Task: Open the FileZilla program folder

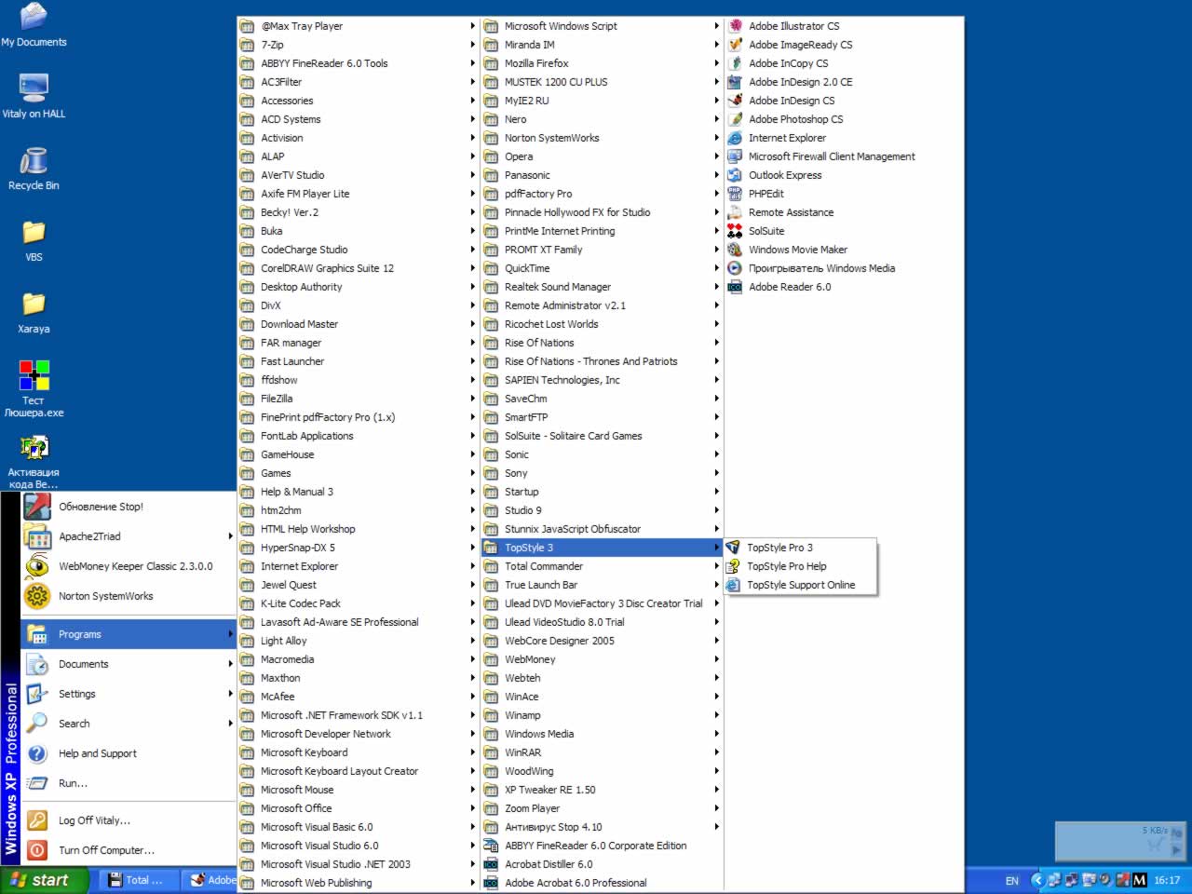Action: (359, 399)
